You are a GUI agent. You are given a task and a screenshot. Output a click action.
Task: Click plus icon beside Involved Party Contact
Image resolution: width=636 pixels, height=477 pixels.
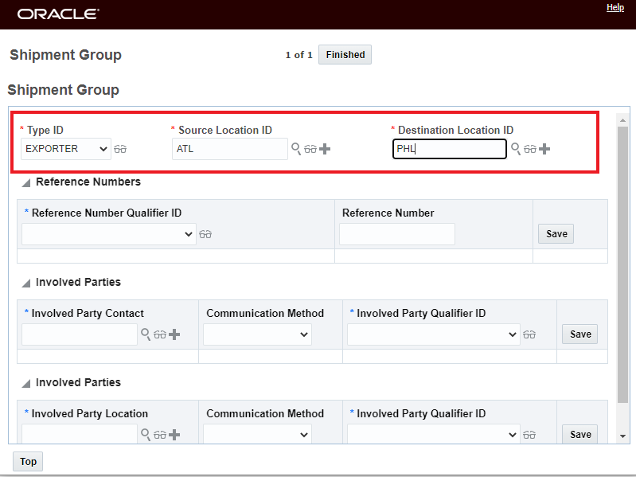click(x=174, y=334)
